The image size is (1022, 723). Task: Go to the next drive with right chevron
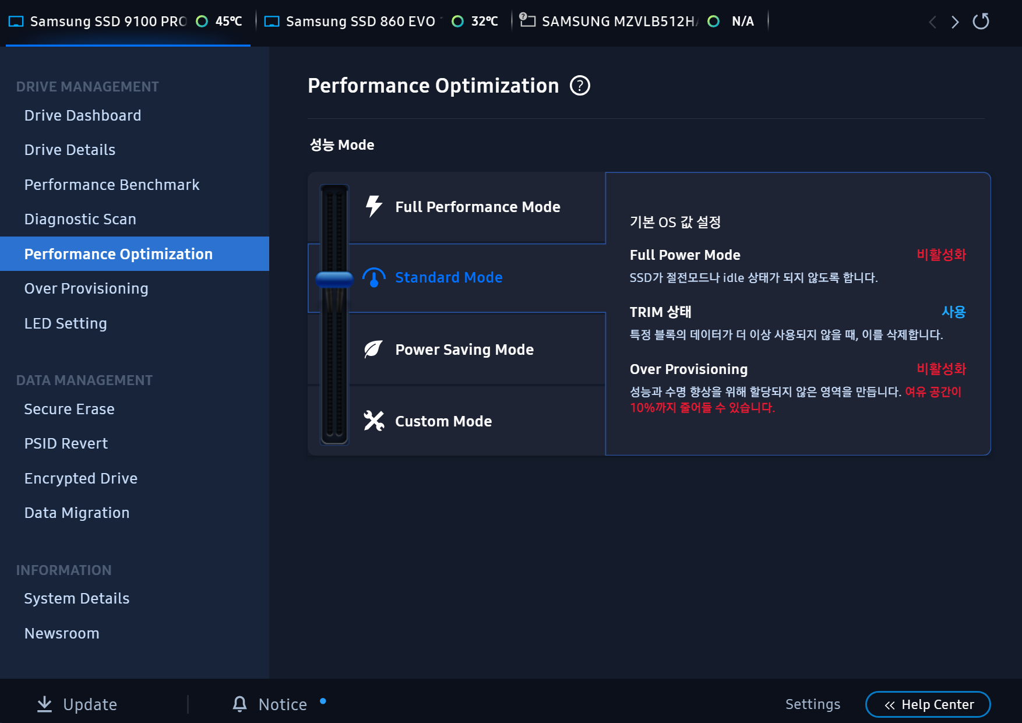pyautogui.click(x=954, y=22)
